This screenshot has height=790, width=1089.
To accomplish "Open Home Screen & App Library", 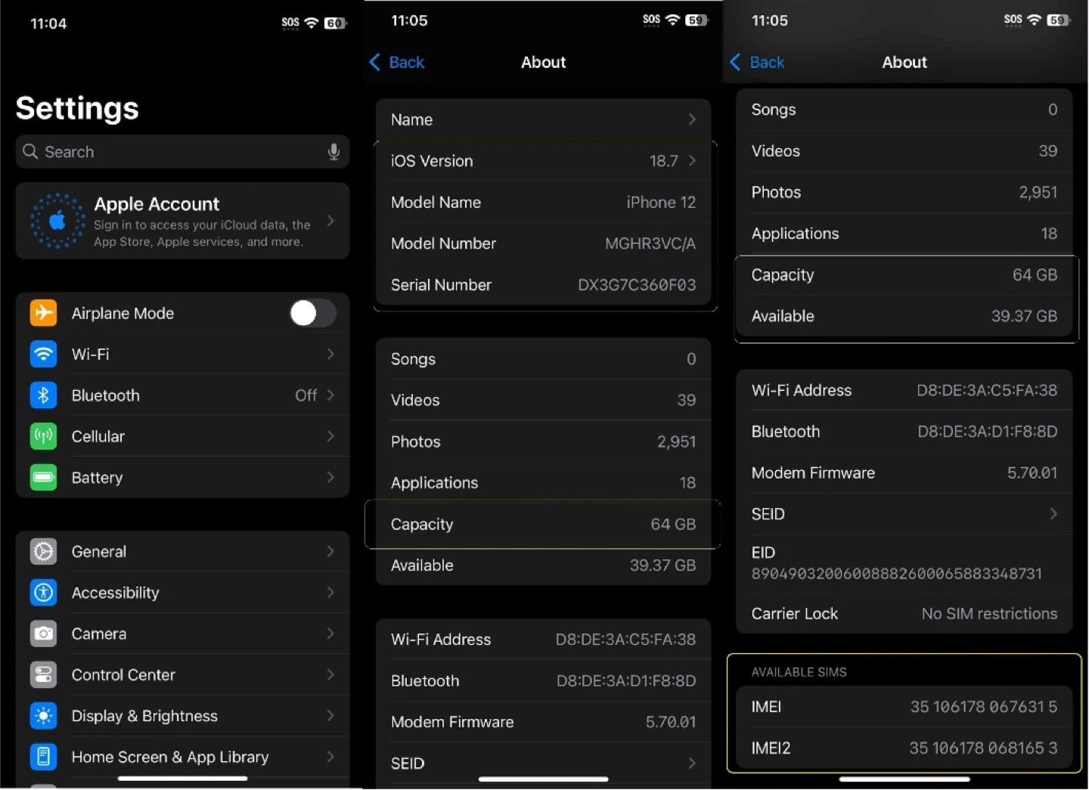I will point(169,757).
